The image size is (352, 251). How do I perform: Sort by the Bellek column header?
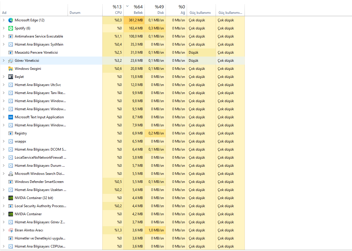[134, 10]
